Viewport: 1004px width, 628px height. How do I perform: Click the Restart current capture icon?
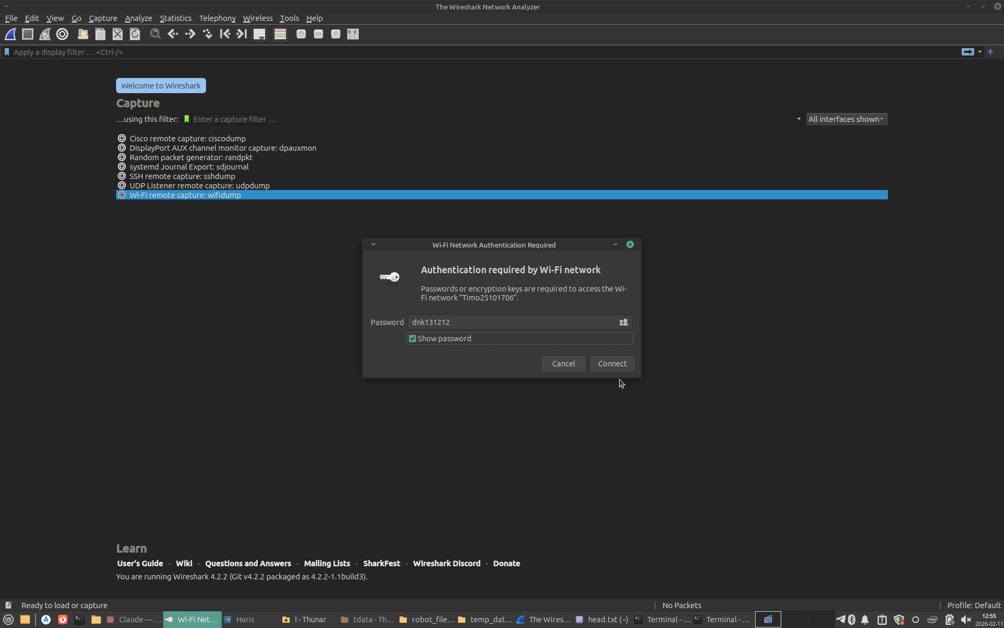point(45,34)
